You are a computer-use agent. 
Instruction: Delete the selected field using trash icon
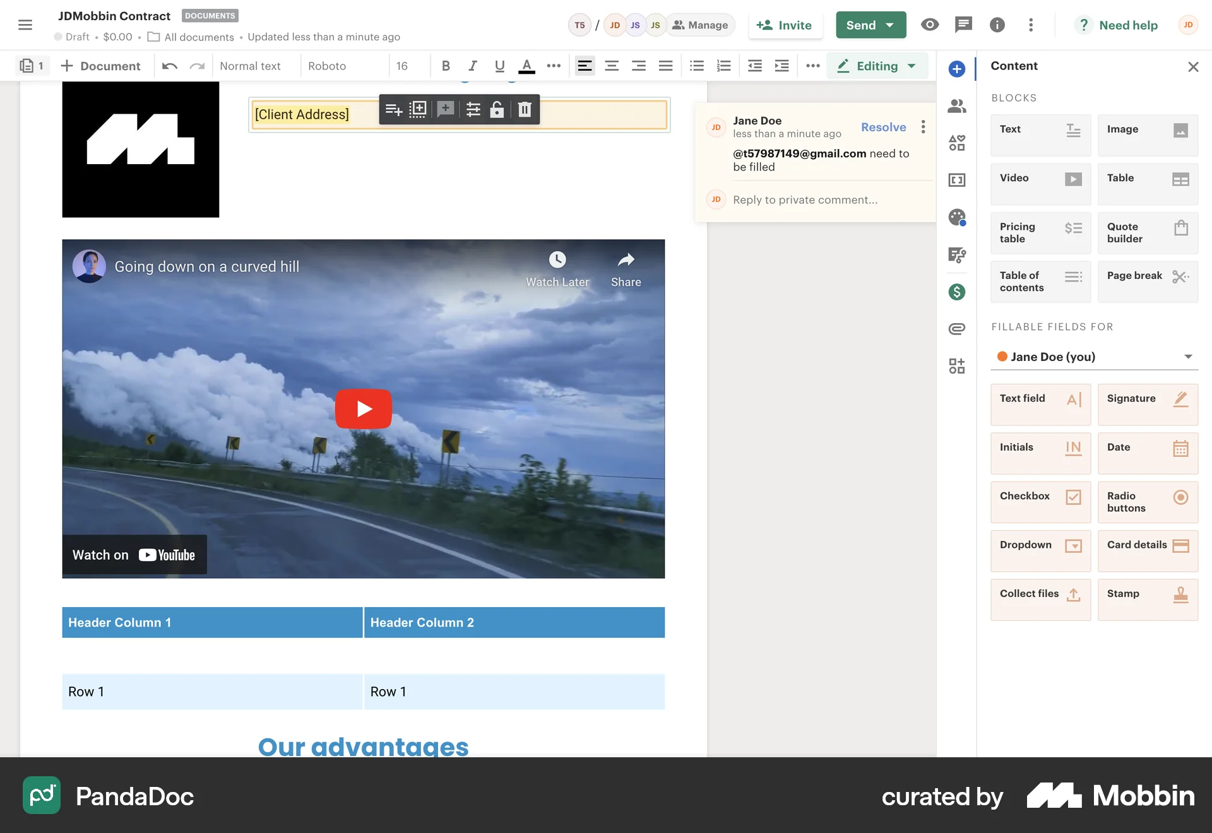point(524,109)
